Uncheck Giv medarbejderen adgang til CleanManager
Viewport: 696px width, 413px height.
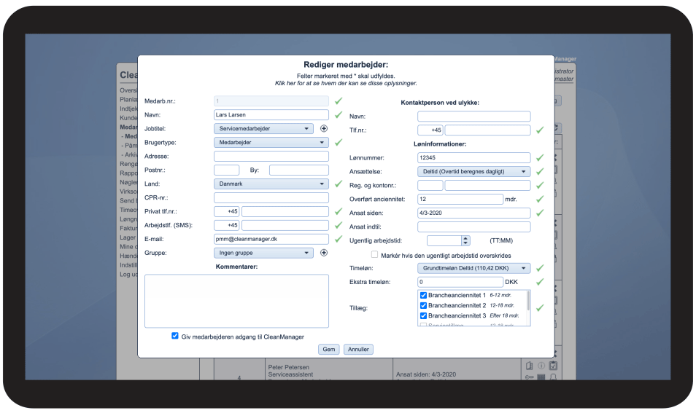click(174, 336)
